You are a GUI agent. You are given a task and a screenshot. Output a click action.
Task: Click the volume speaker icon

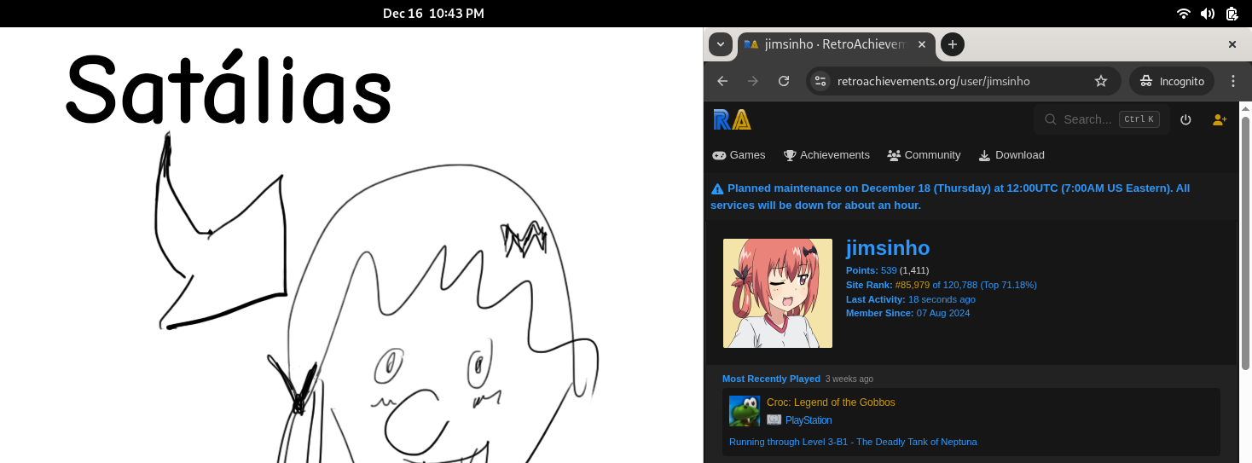point(1208,14)
